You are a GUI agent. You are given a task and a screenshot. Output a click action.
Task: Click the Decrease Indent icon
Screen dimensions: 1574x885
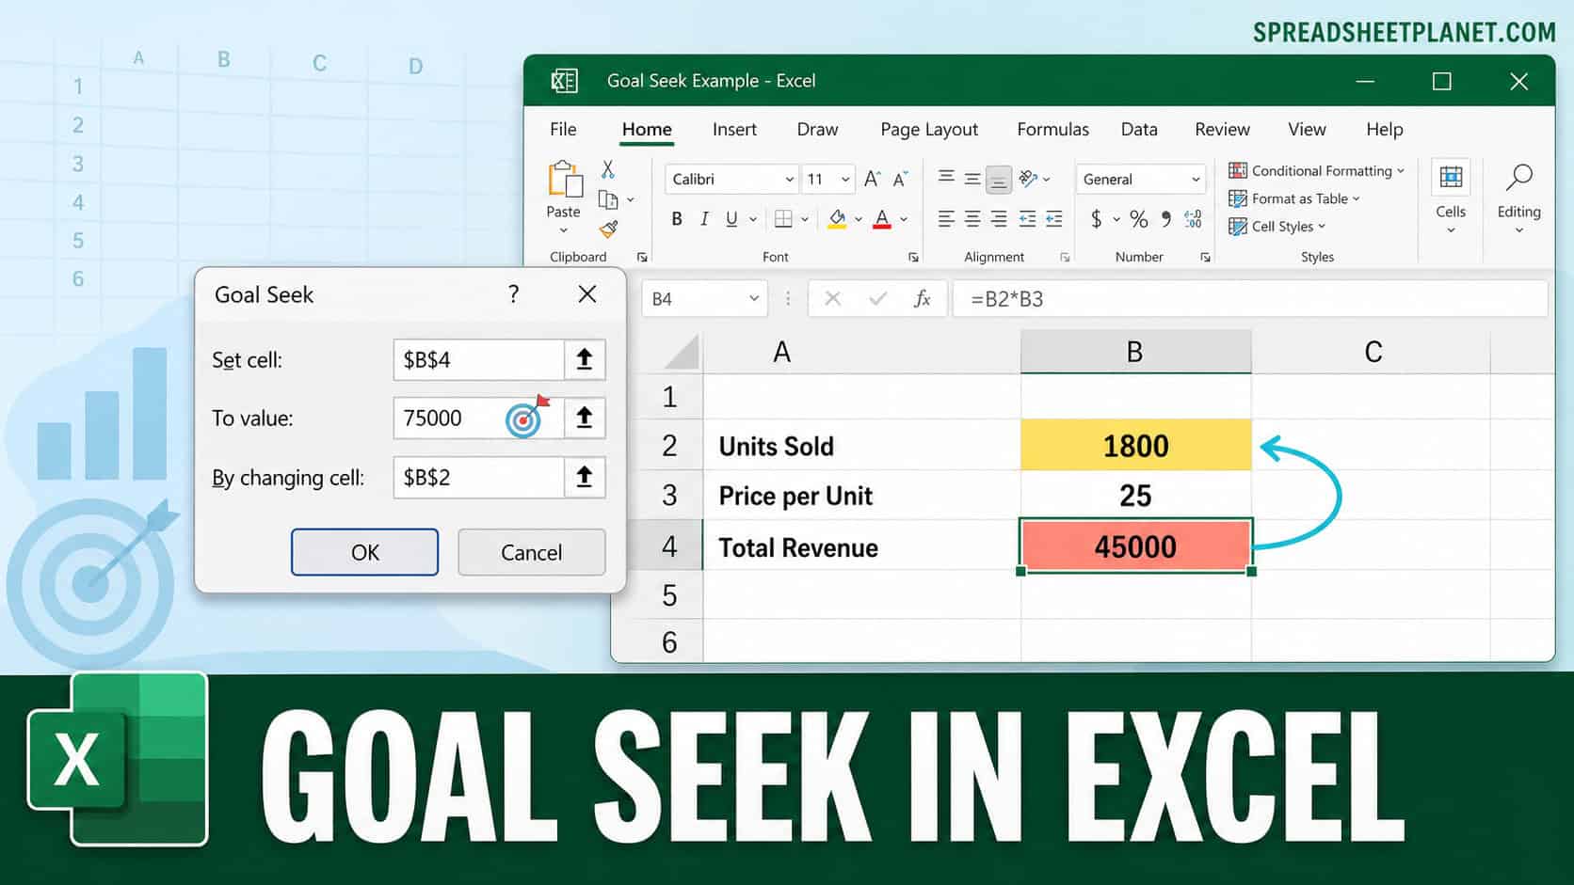click(x=1027, y=219)
